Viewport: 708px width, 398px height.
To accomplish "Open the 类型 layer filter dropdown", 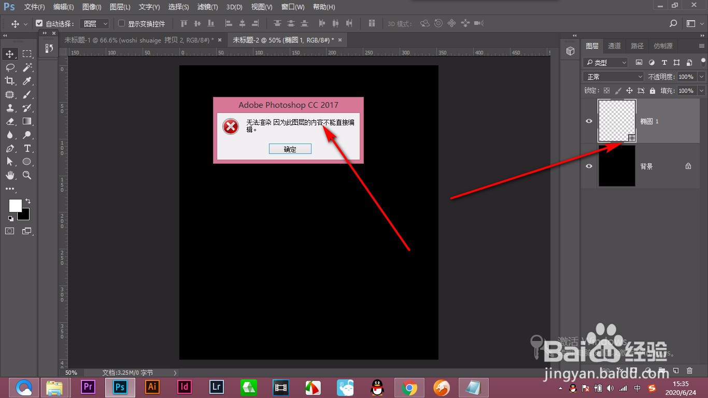I will 605,62.
